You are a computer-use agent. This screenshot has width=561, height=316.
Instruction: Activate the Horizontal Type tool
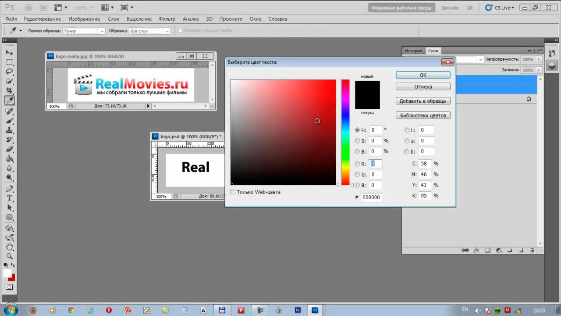[x=9, y=198]
